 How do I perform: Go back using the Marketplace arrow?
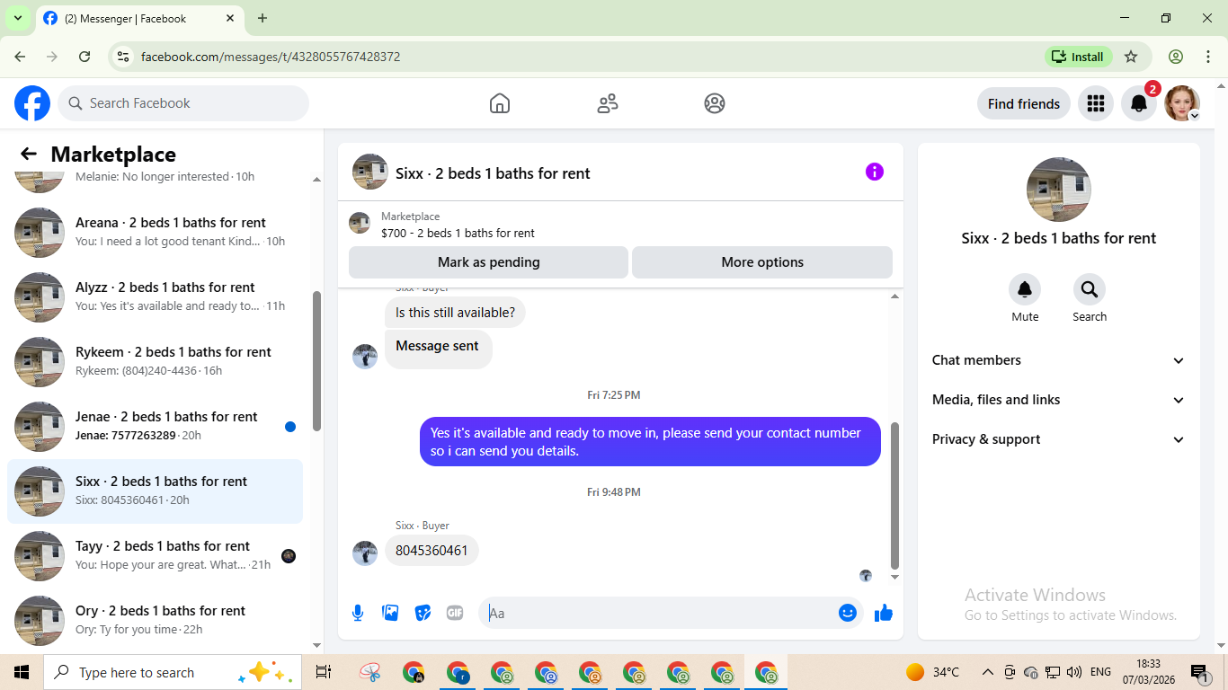tap(29, 154)
